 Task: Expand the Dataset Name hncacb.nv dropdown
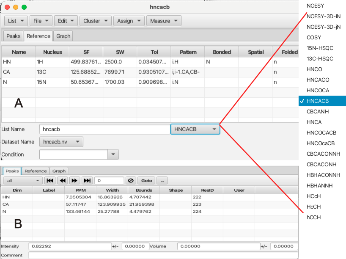coord(61,142)
